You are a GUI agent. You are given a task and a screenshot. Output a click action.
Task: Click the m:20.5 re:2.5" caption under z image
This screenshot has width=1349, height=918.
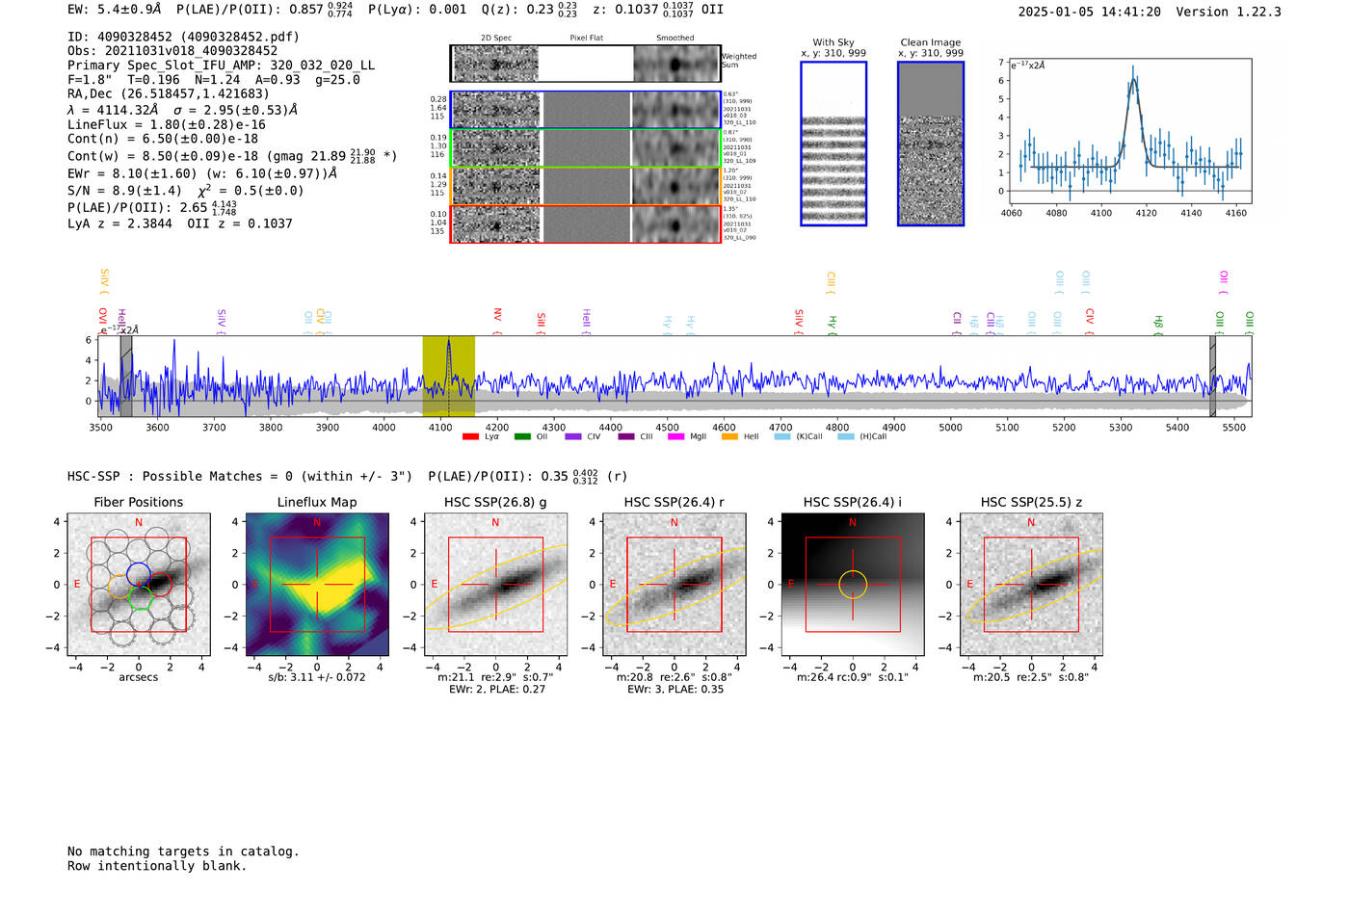click(x=1031, y=677)
